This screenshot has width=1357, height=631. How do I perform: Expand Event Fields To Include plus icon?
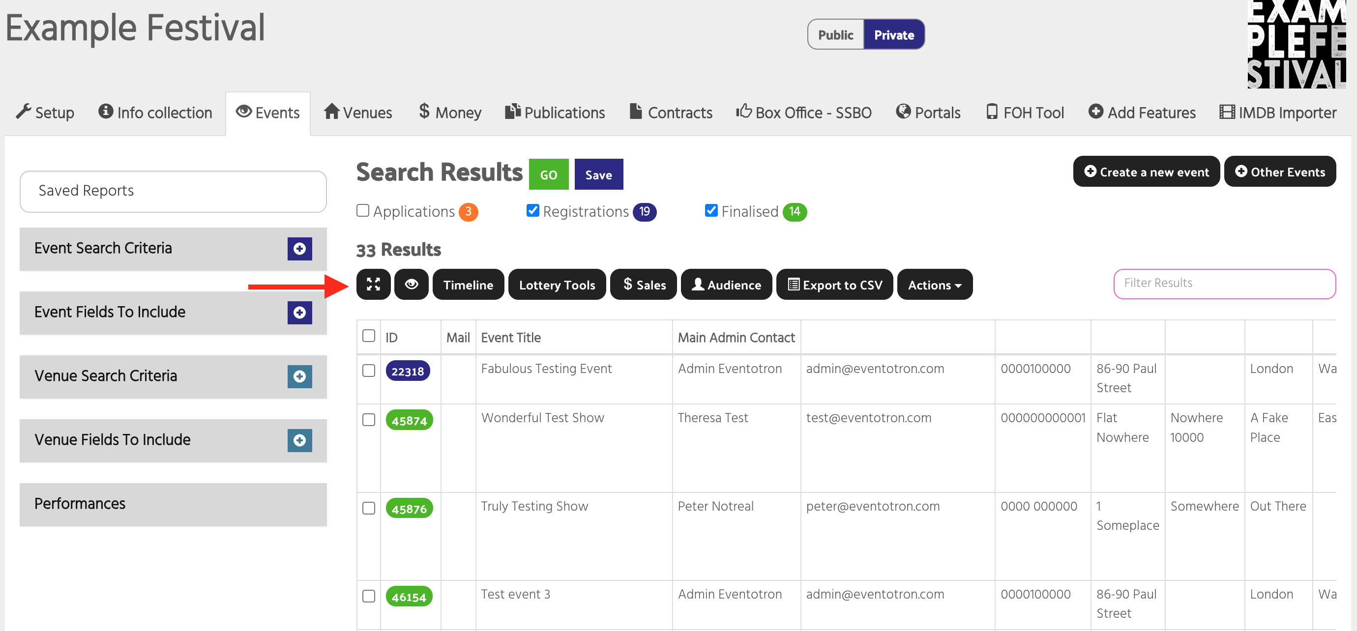[x=299, y=313]
